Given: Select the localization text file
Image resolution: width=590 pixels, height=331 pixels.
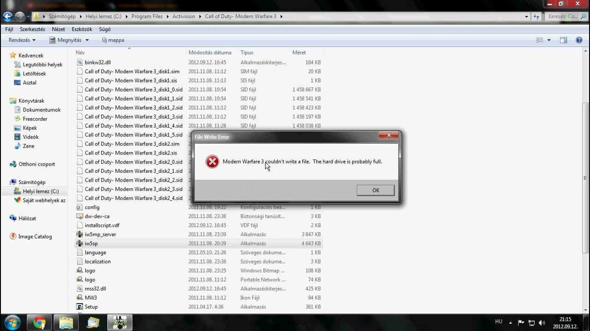Looking at the screenshot, I should [98, 262].
